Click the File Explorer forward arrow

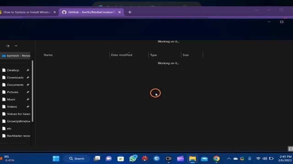point(8,46)
